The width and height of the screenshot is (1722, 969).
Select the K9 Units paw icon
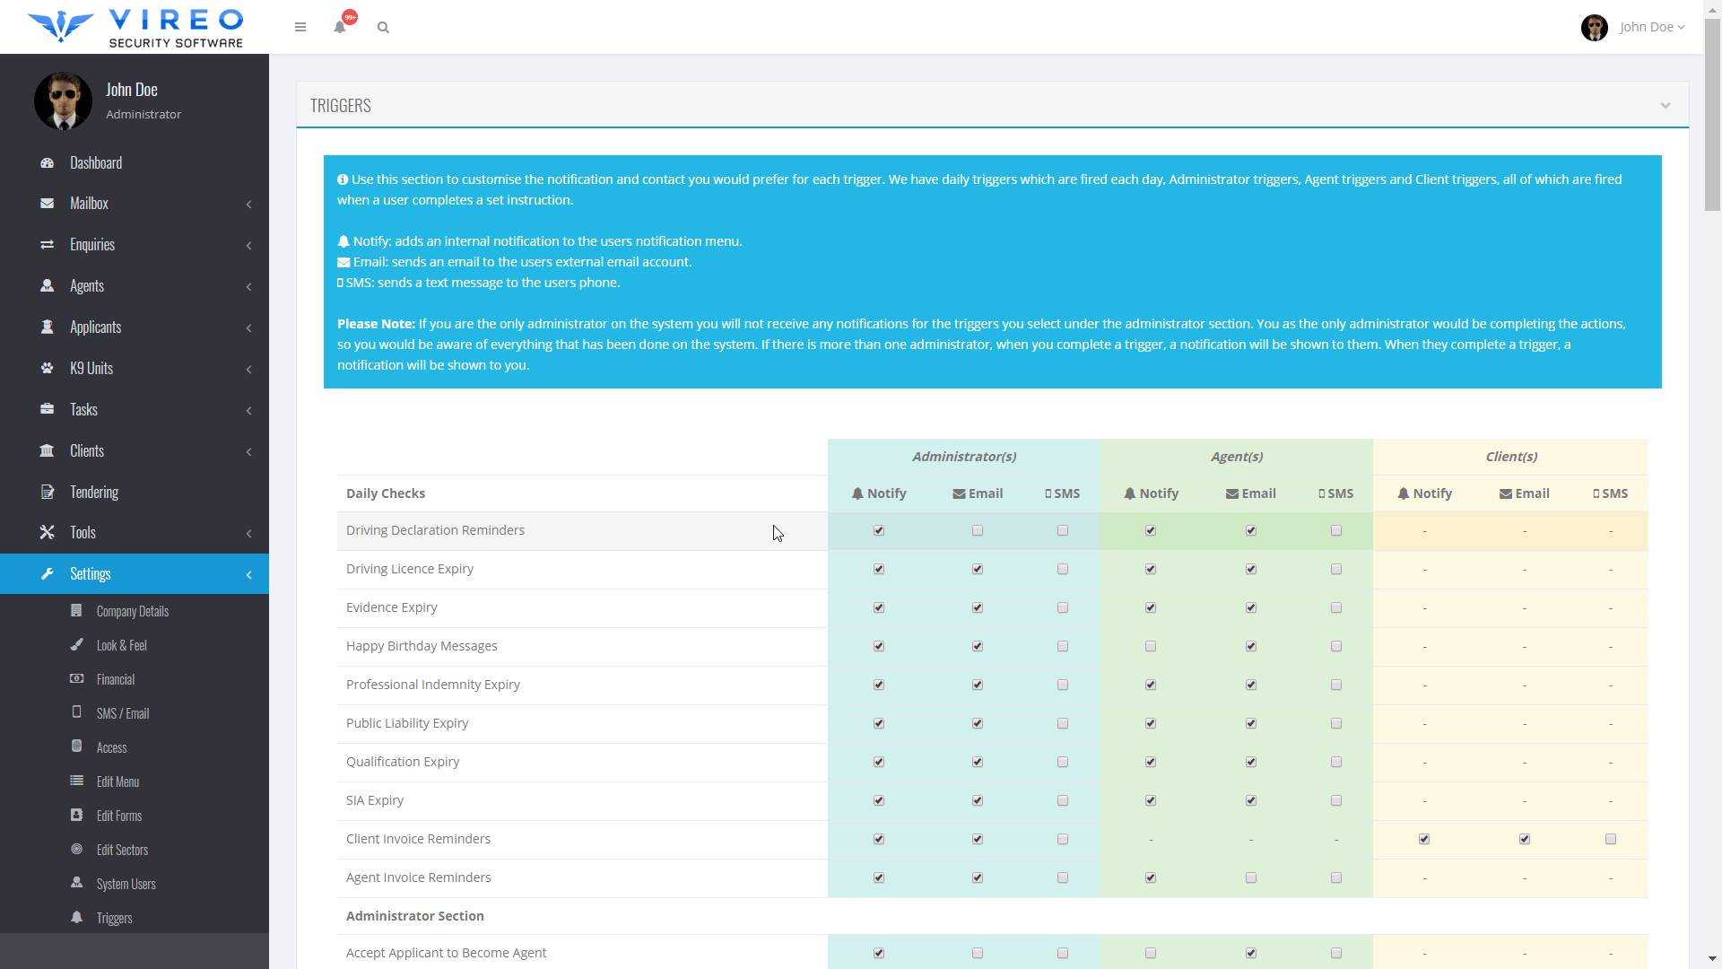[47, 368]
